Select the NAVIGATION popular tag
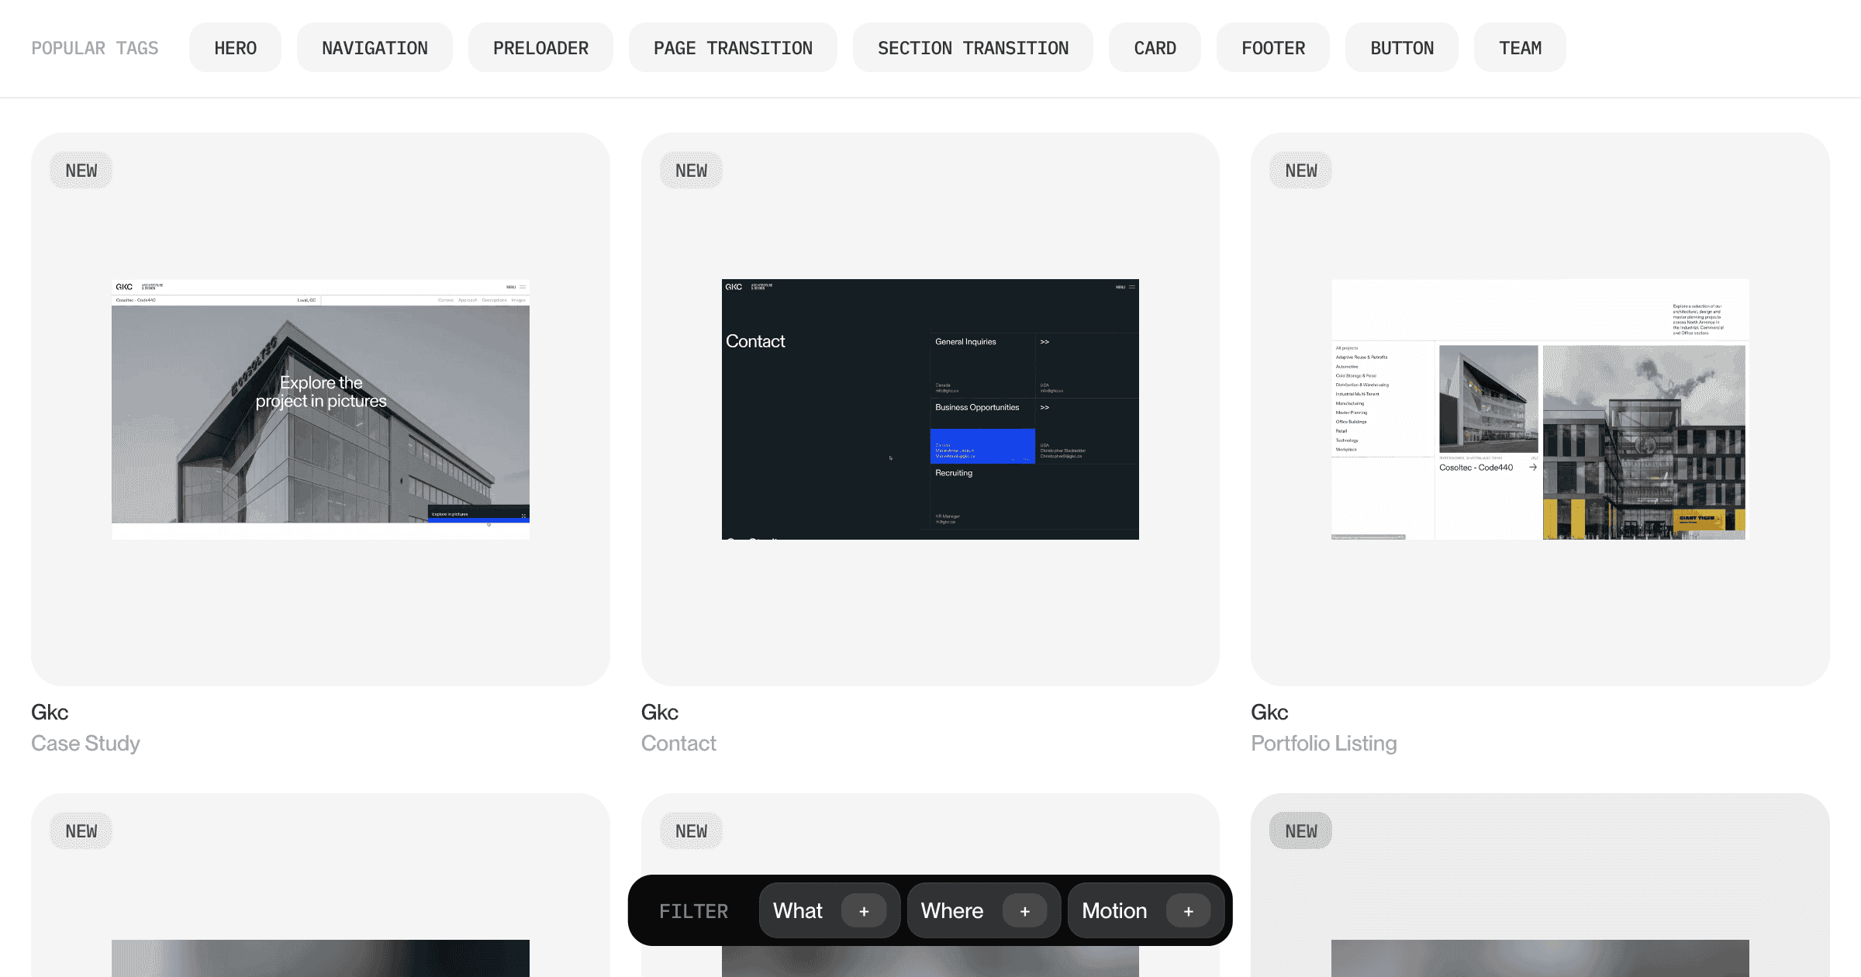Image resolution: width=1861 pixels, height=977 pixels. [x=375, y=48]
